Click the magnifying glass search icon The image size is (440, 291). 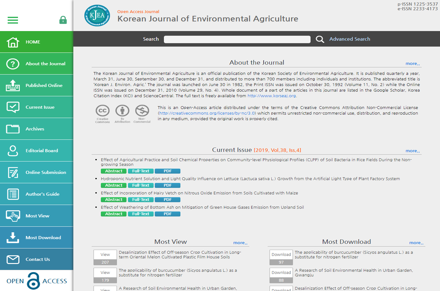point(320,39)
